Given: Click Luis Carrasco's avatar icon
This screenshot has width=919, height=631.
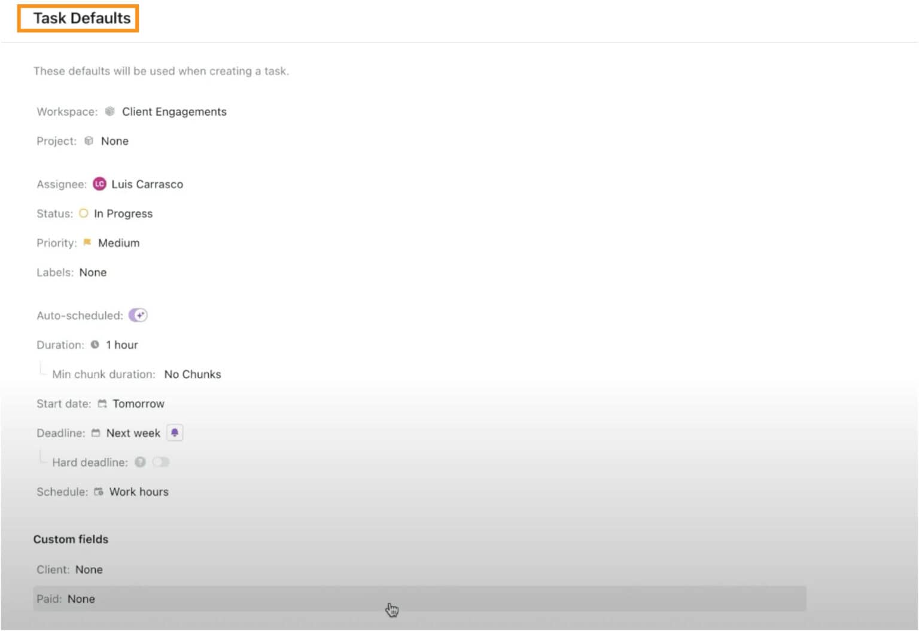Looking at the screenshot, I should click(x=99, y=184).
